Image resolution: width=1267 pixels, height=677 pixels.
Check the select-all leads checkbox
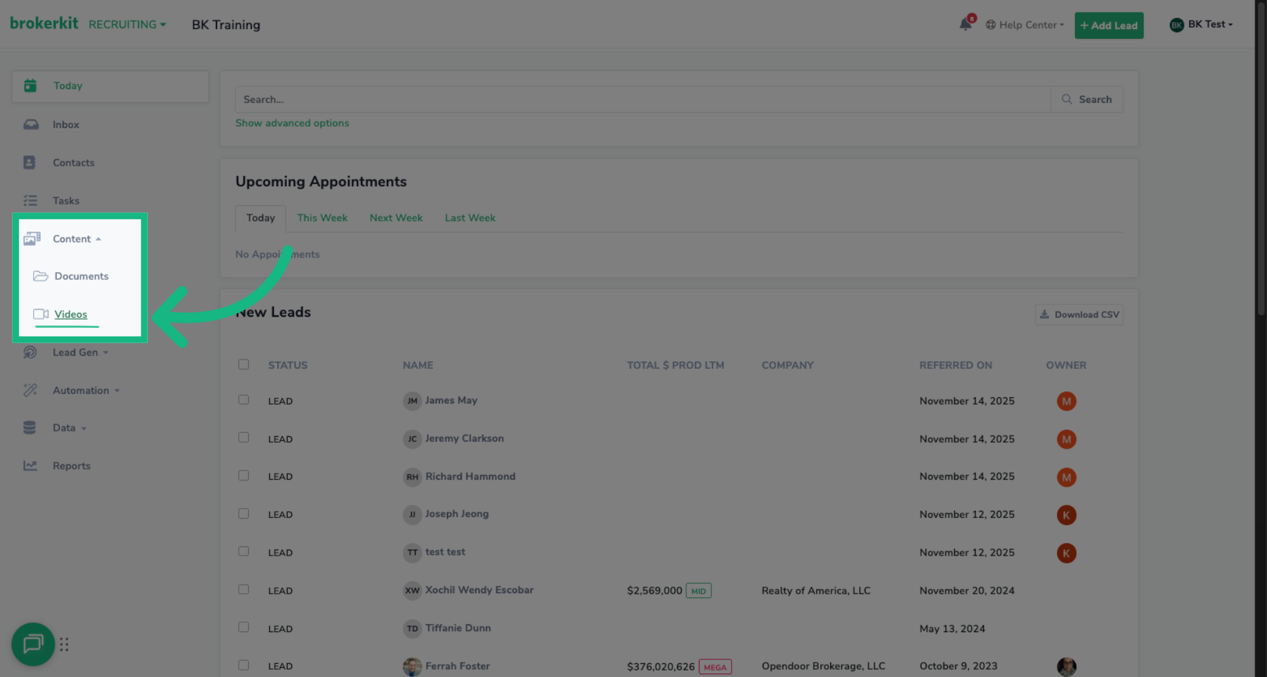[244, 364]
